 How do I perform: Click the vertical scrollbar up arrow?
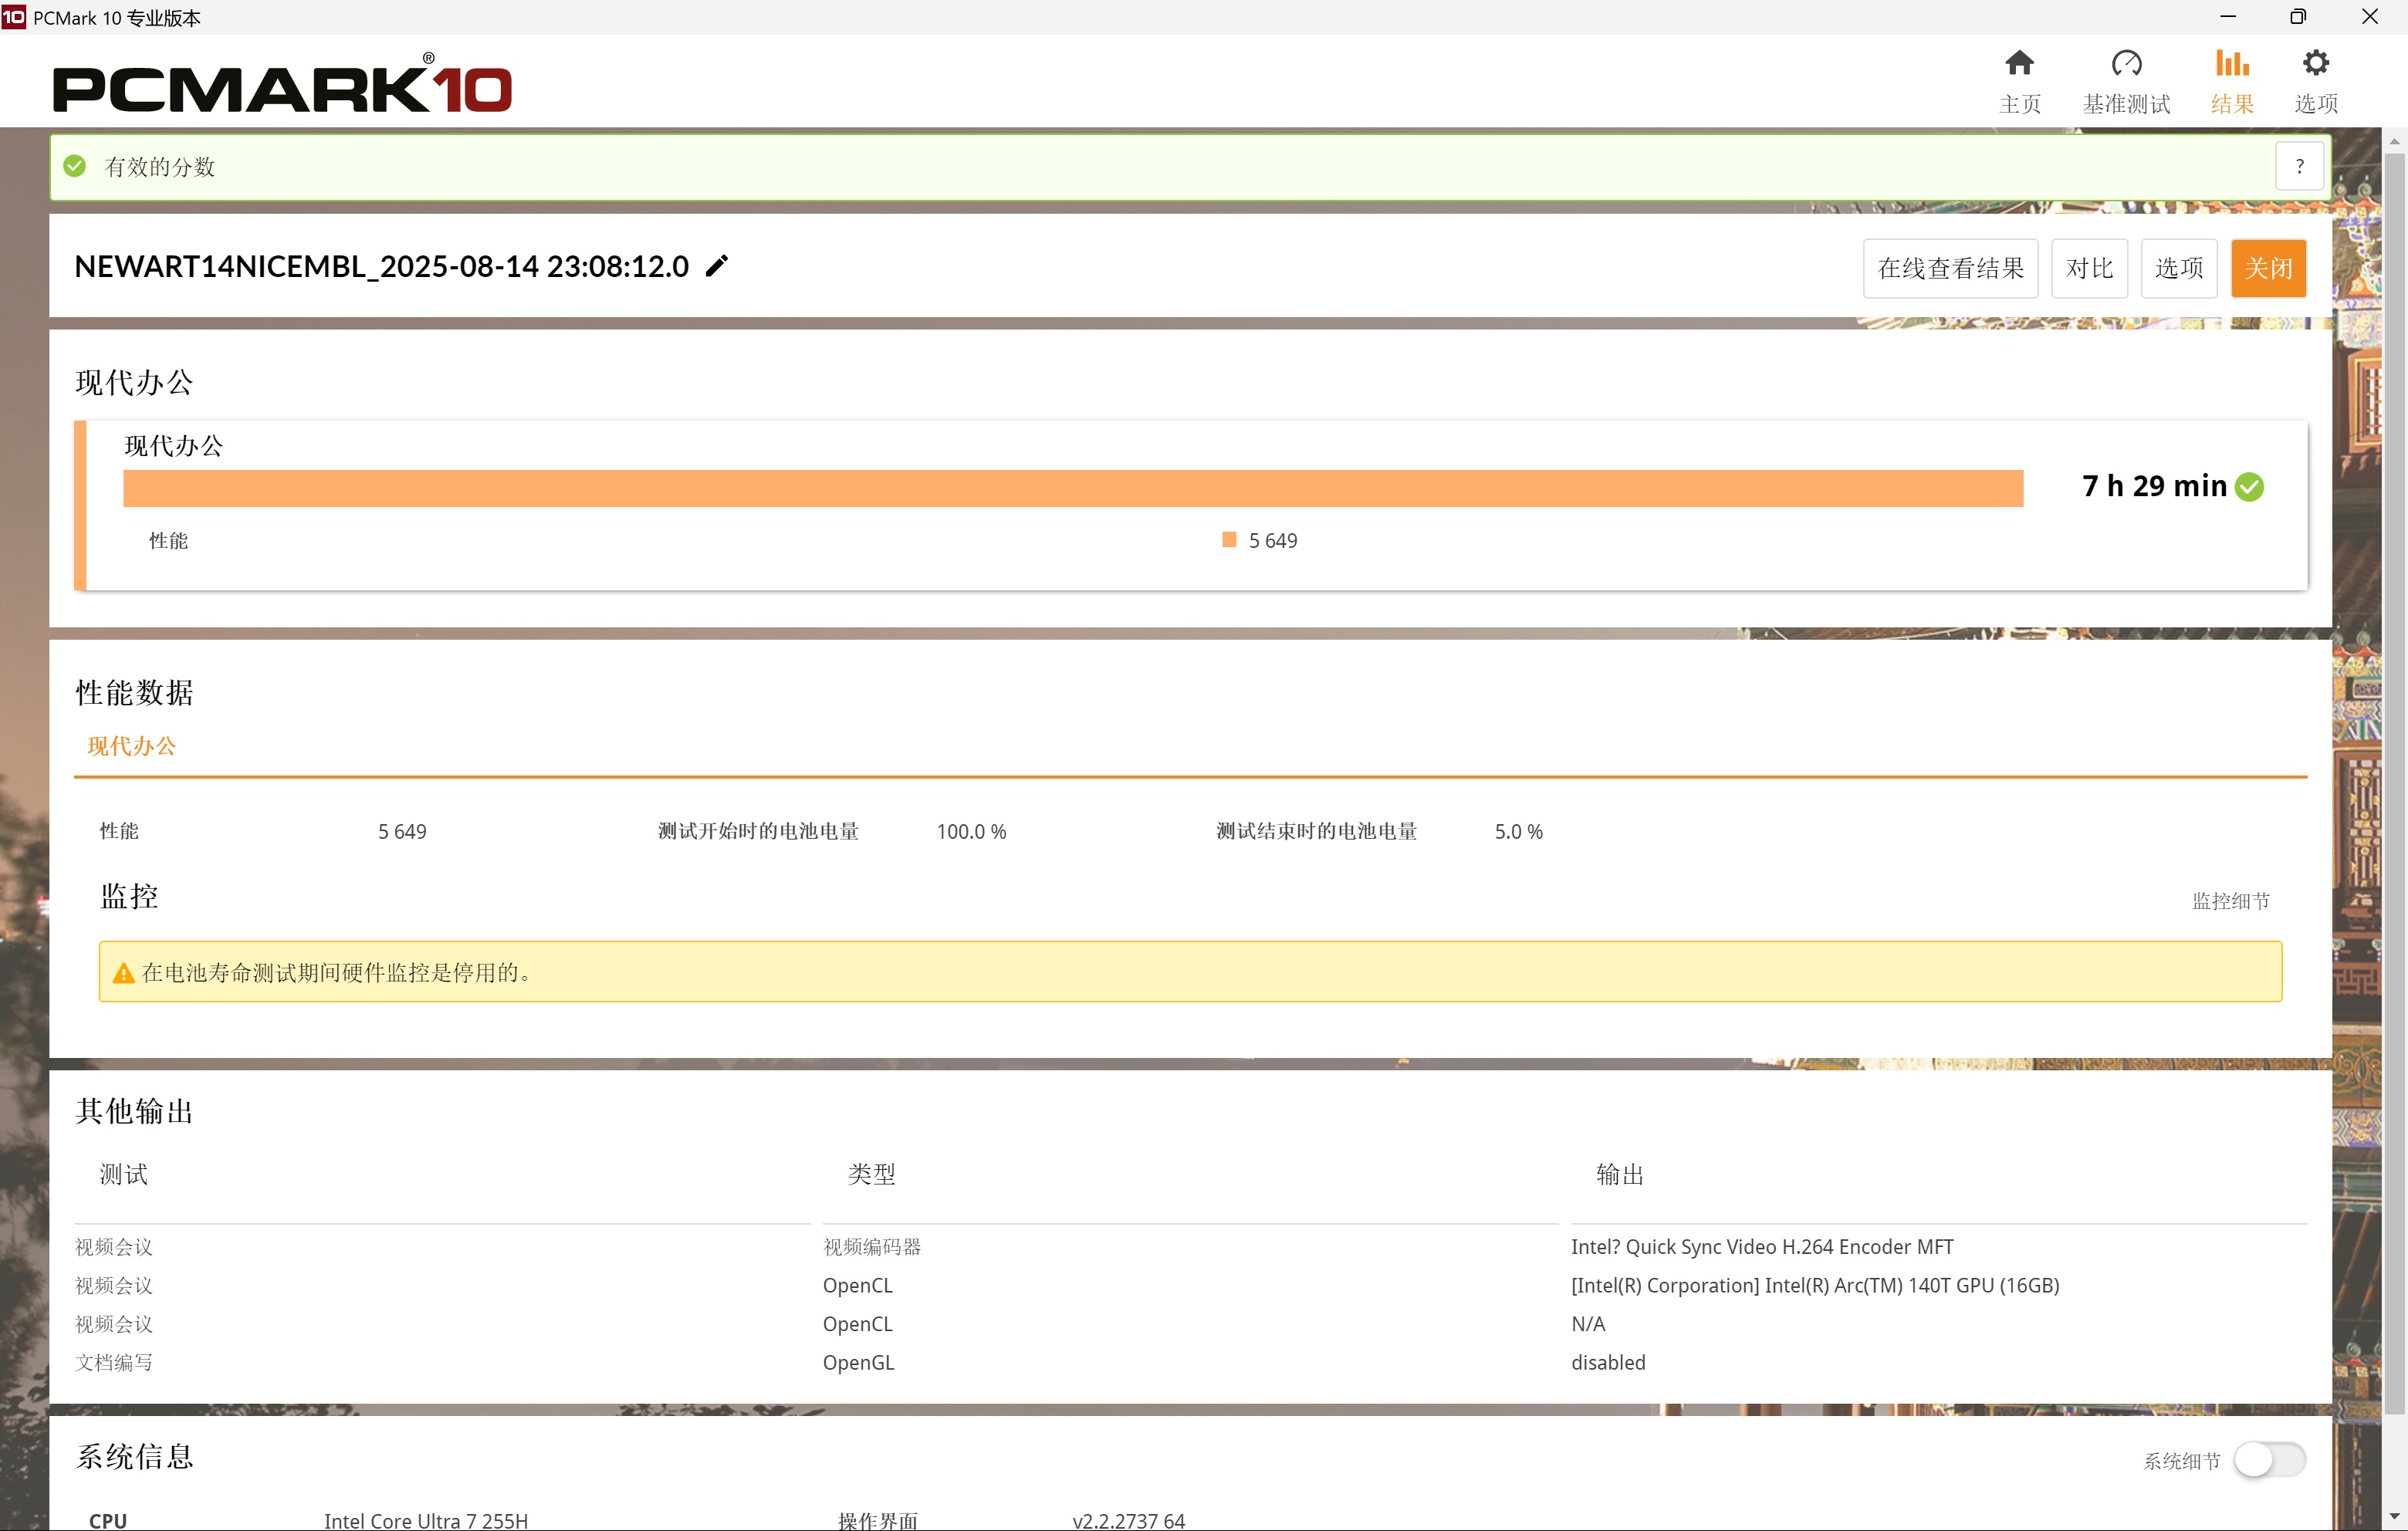pyautogui.click(x=2394, y=141)
